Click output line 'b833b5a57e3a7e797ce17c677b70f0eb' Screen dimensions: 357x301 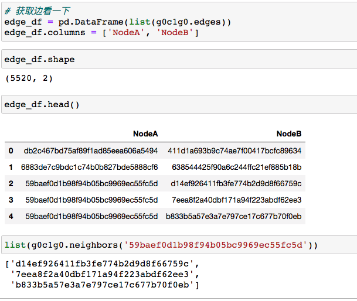(x=102, y=285)
